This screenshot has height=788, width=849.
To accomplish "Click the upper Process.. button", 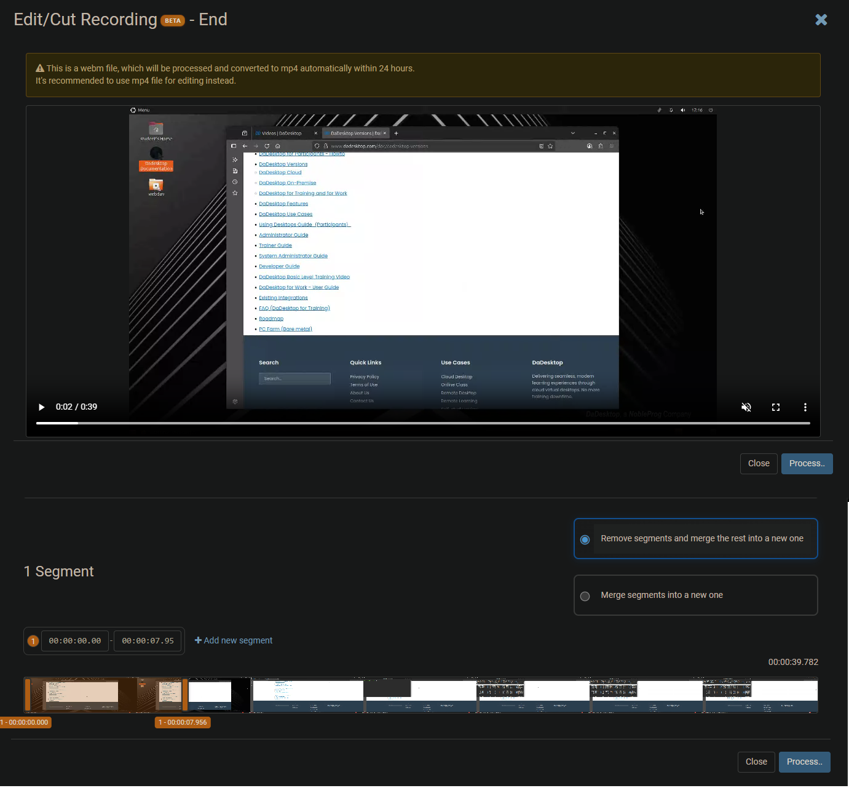I will (807, 464).
